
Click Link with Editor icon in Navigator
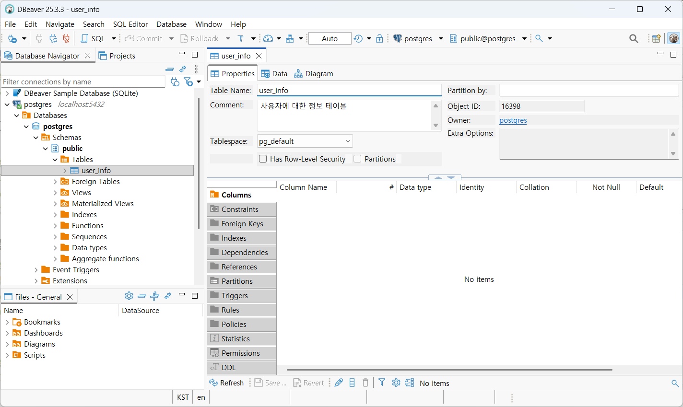183,69
